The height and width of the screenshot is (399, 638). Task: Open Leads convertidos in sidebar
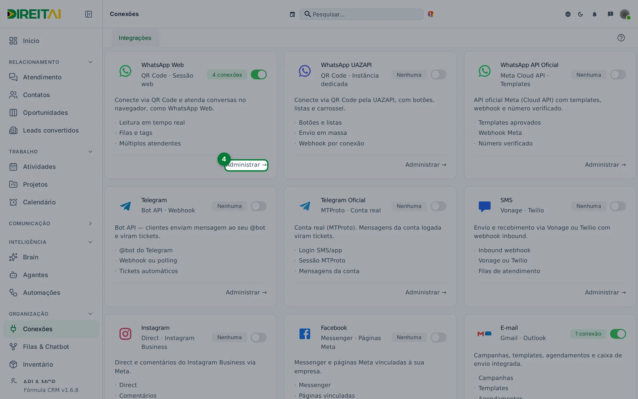51,130
